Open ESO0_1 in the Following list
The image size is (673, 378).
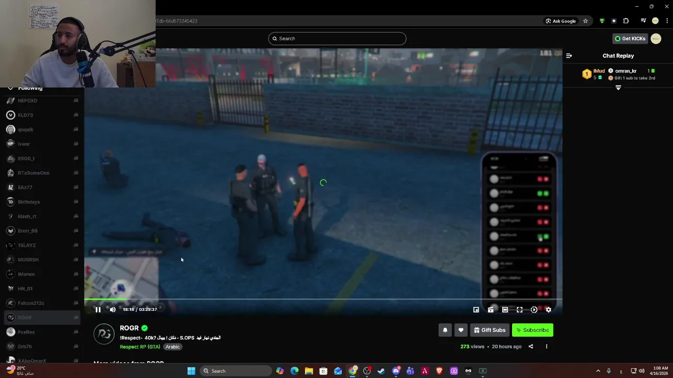pyautogui.click(x=42, y=159)
